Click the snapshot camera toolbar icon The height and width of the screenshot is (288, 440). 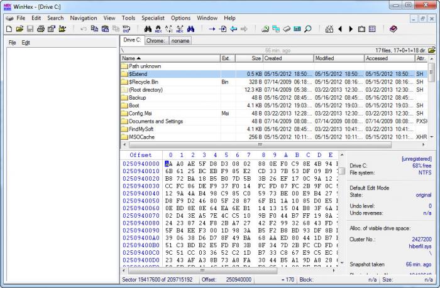[x=361, y=29]
